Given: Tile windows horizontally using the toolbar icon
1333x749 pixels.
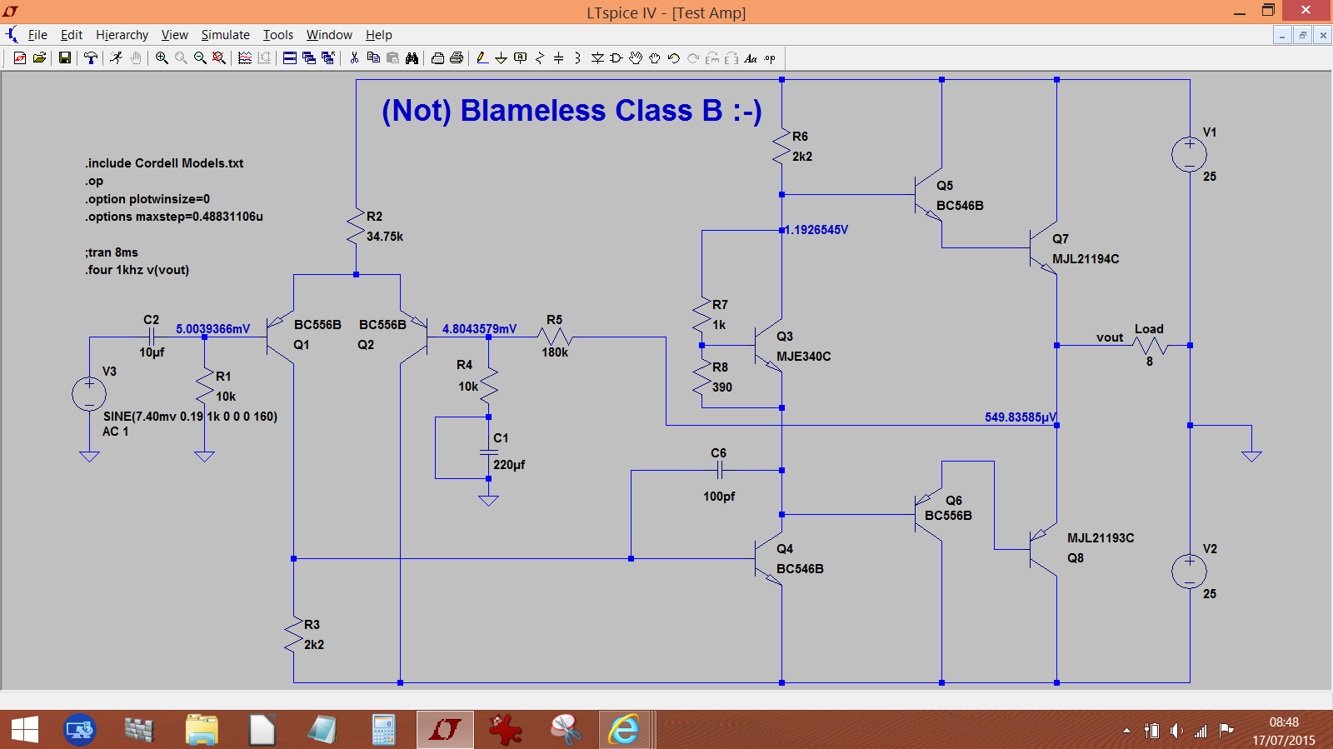Looking at the screenshot, I should (290, 57).
